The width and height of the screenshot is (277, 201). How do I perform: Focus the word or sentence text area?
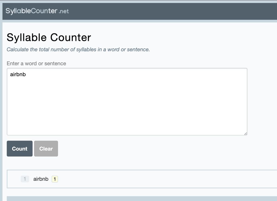[127, 102]
